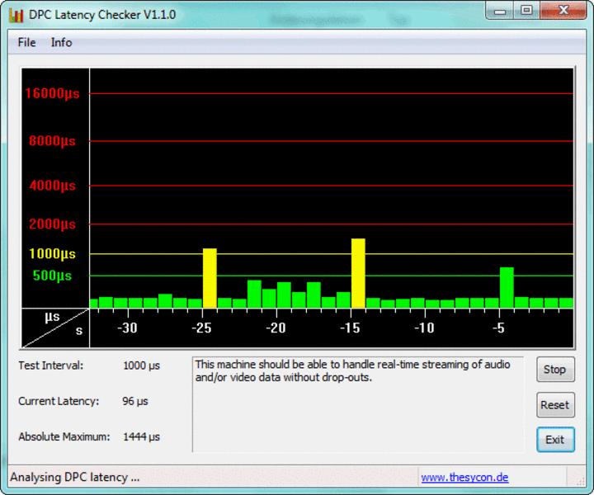Maximize the DPC Latency Checker window
This screenshot has height=495, width=594.
click(526, 10)
